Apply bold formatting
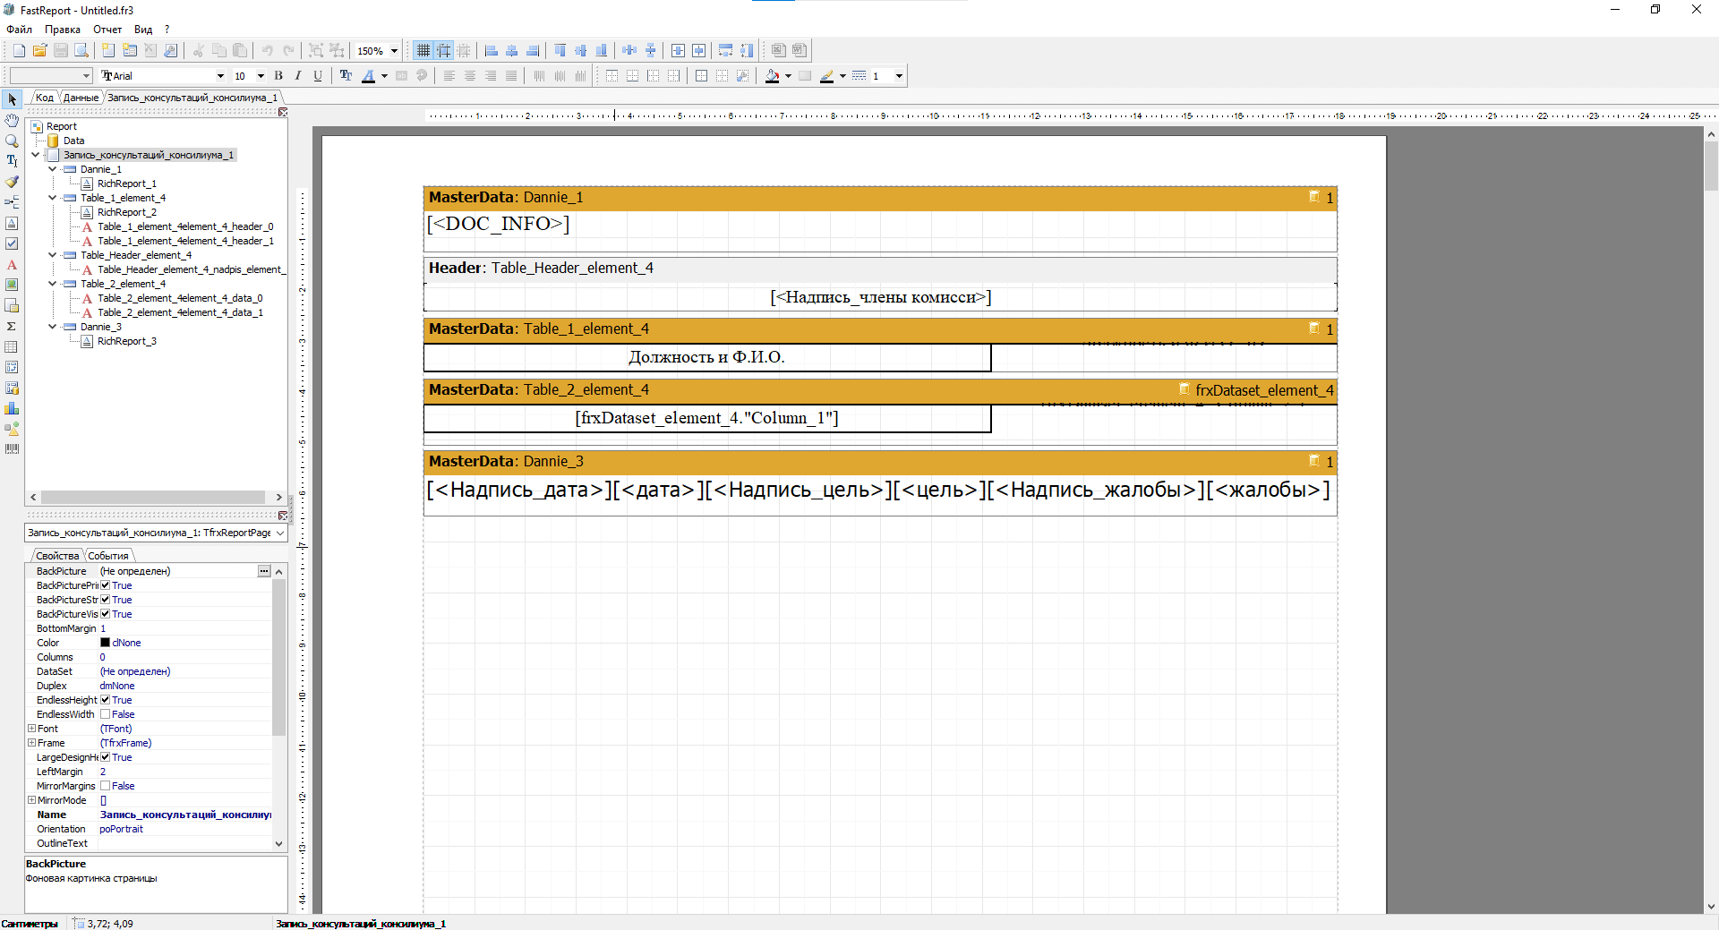 click(278, 76)
